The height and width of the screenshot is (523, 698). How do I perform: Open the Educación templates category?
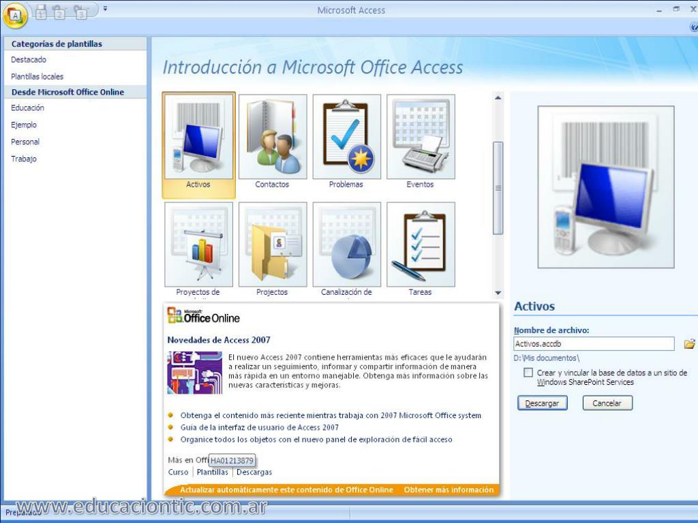click(27, 108)
